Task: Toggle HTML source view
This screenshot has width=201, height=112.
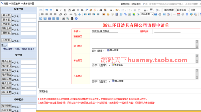Action: tap(41, 10)
